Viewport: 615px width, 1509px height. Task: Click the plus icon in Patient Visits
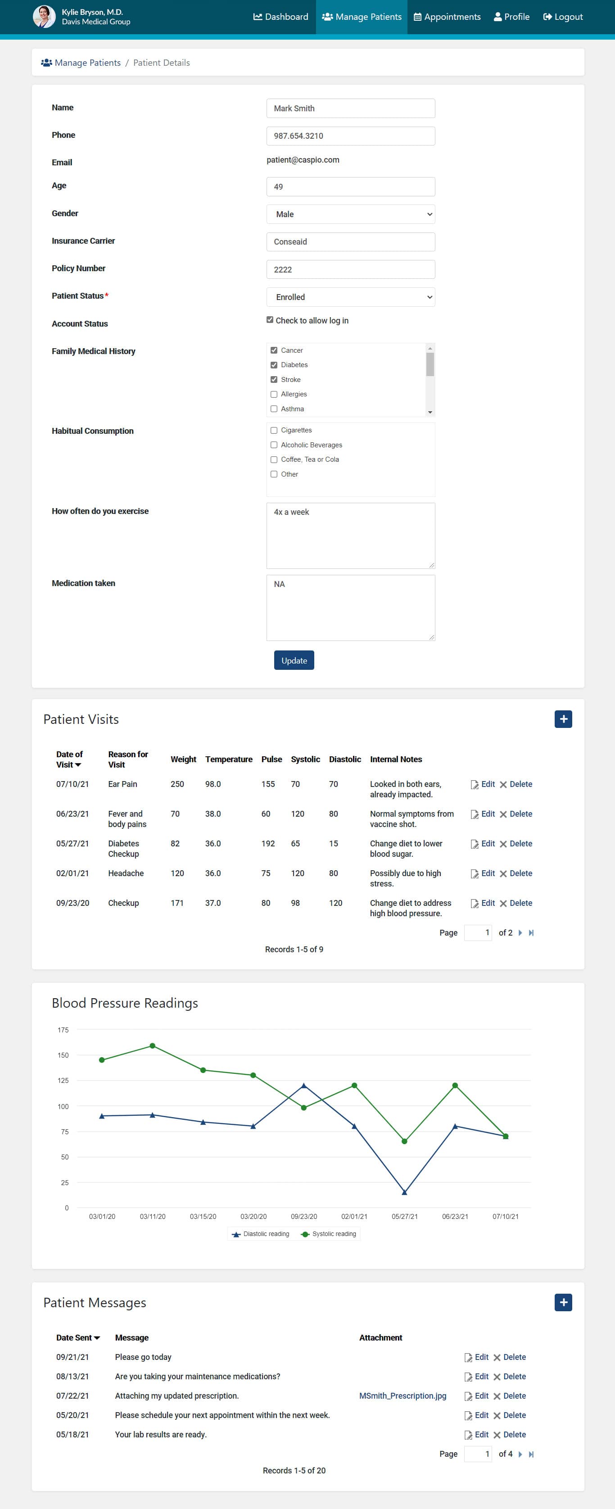(562, 719)
